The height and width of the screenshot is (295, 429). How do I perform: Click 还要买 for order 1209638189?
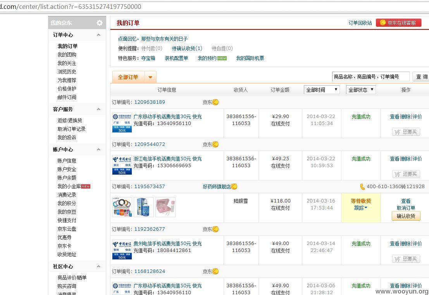point(406,132)
